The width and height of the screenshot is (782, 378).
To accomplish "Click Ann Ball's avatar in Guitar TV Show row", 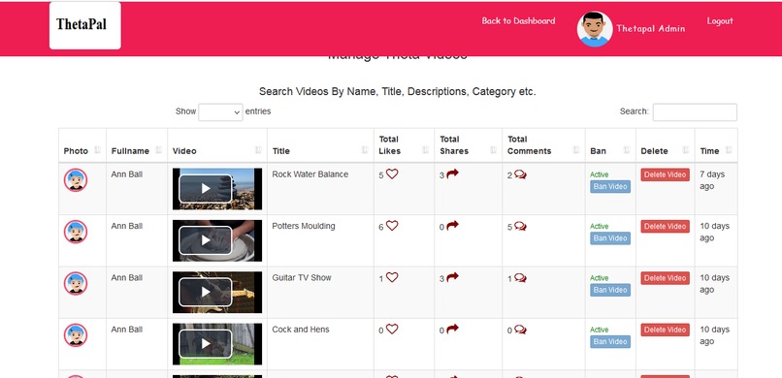I will 76,283.
